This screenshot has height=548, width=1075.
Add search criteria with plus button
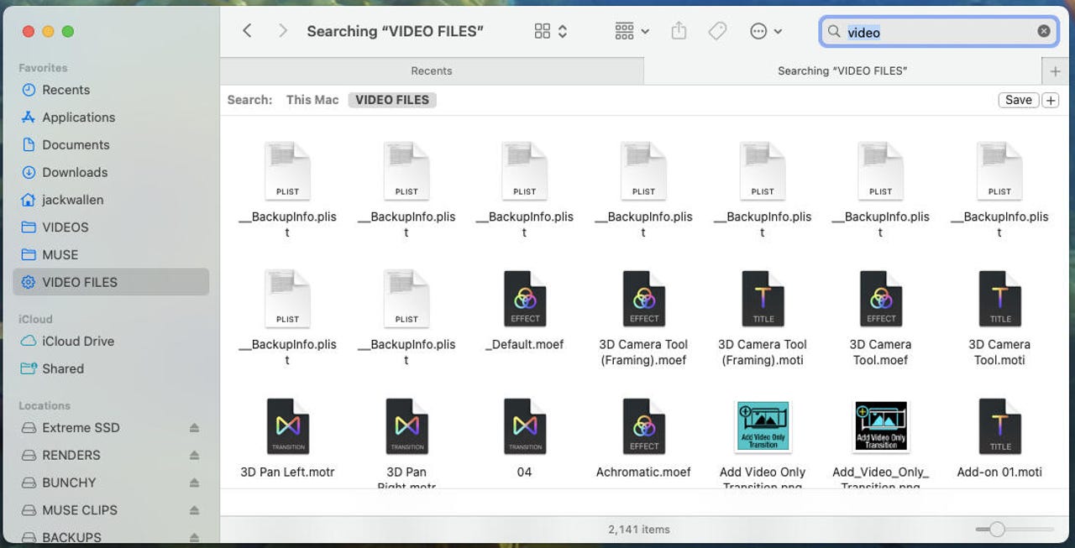1051,100
